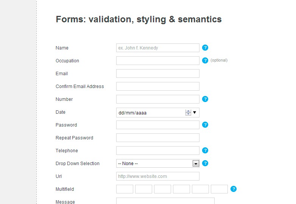Click the help icon next to Number

(x=205, y=99)
